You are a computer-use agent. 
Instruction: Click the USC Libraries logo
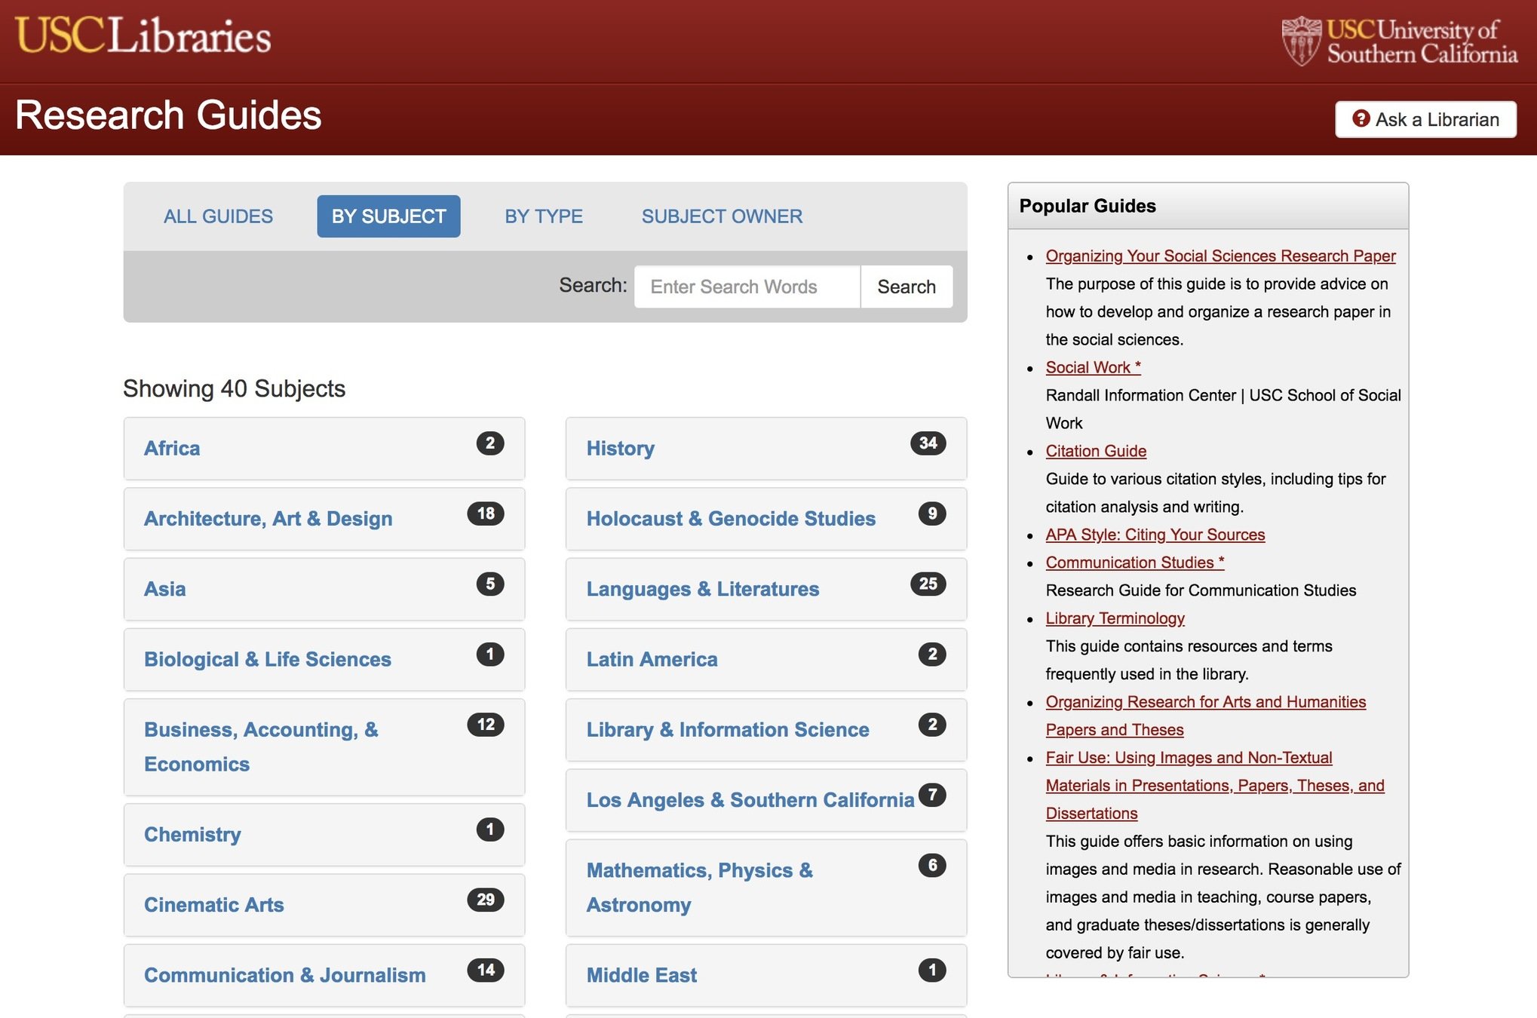pos(143,35)
